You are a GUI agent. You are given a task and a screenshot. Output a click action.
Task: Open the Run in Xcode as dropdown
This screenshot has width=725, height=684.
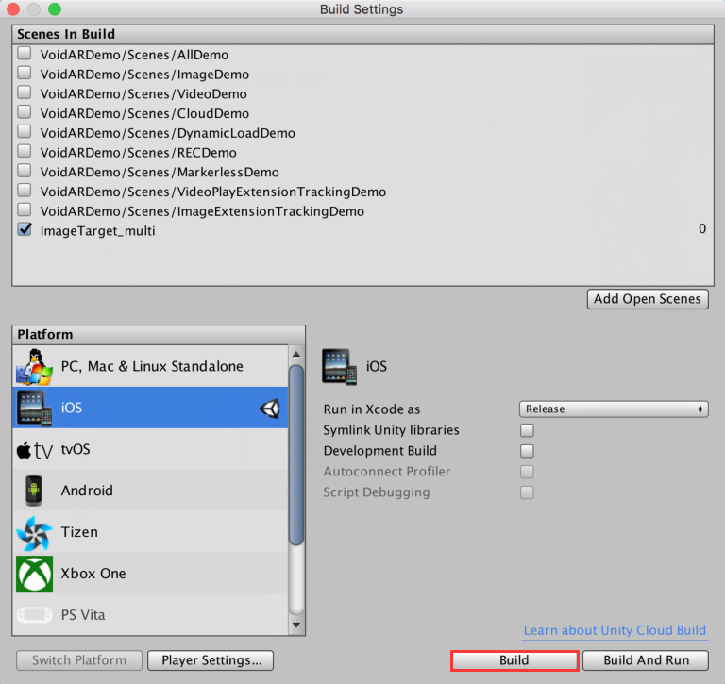coord(614,409)
